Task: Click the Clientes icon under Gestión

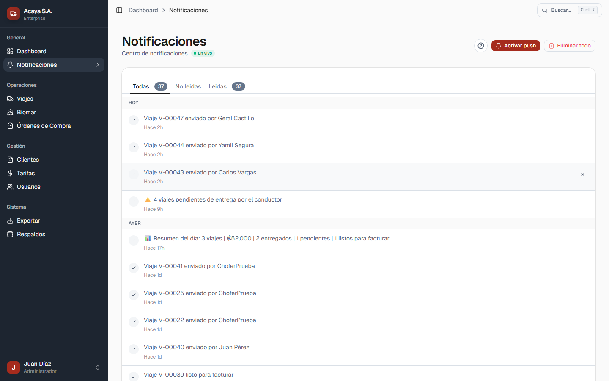Action: [x=10, y=160]
